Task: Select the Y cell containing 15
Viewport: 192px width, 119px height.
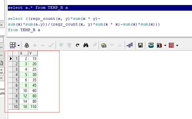Action: point(33,58)
